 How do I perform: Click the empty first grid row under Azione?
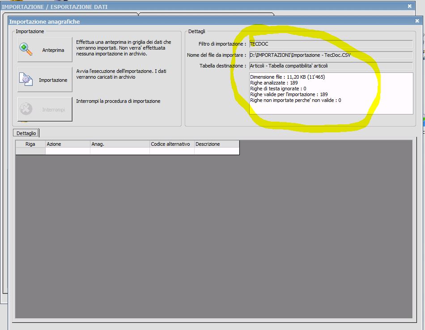(x=68, y=151)
